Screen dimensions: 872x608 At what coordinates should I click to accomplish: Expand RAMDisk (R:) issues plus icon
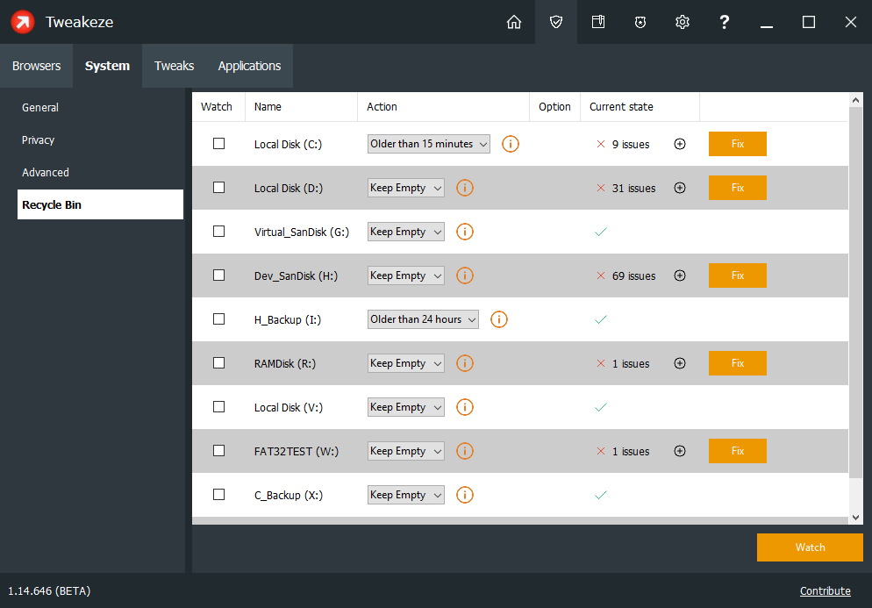[x=680, y=363]
